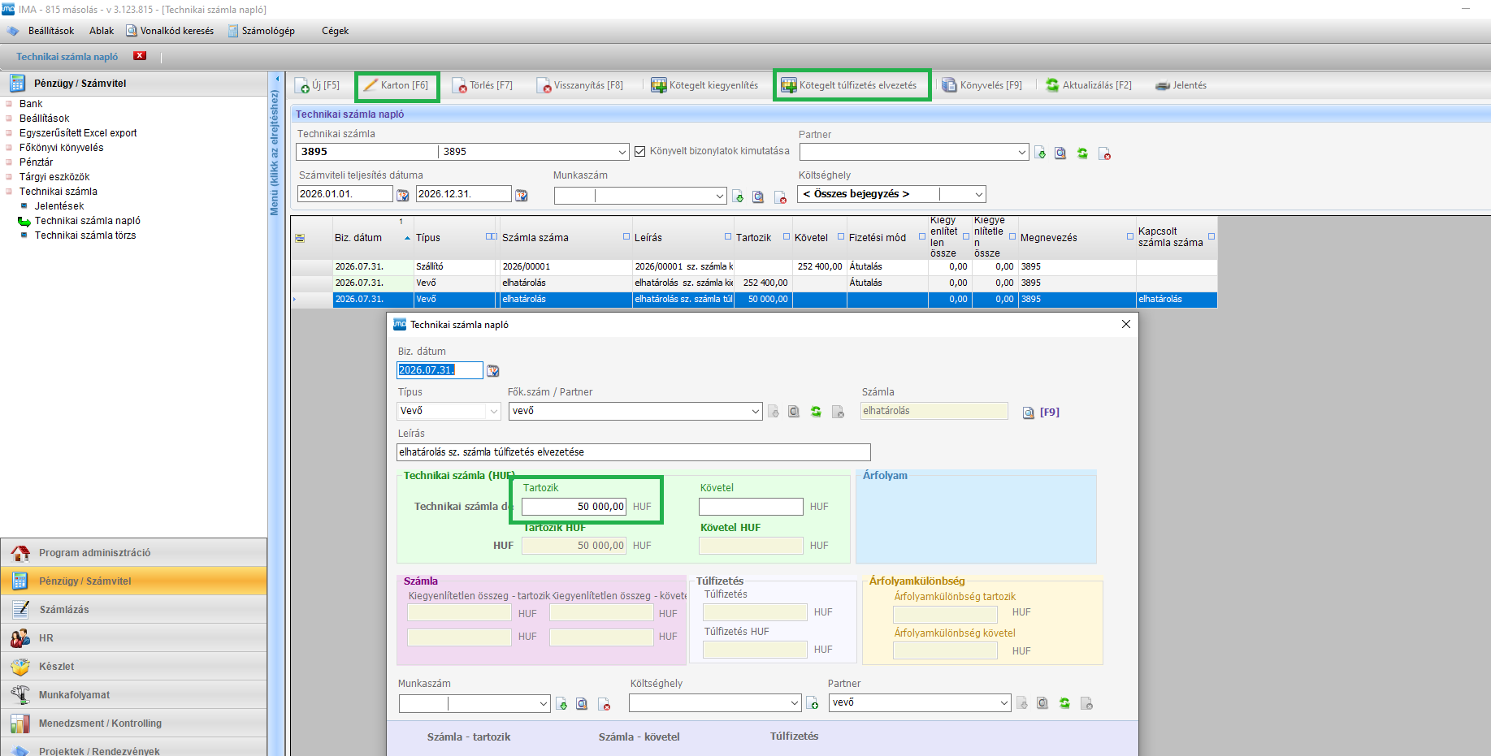Click the Számla search [F9] icon in the dialog
The image size is (1491, 756).
click(x=1028, y=413)
